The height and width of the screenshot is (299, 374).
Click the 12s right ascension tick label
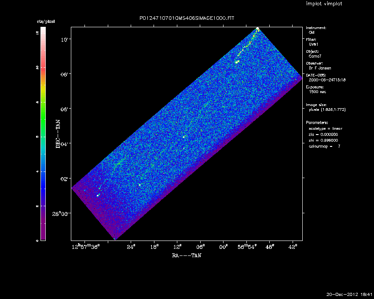pos(177,247)
